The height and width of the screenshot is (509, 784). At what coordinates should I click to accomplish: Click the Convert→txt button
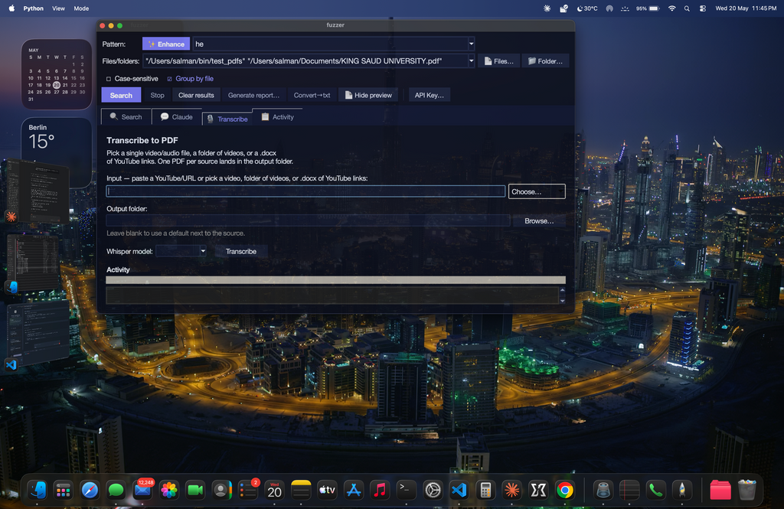click(x=312, y=95)
